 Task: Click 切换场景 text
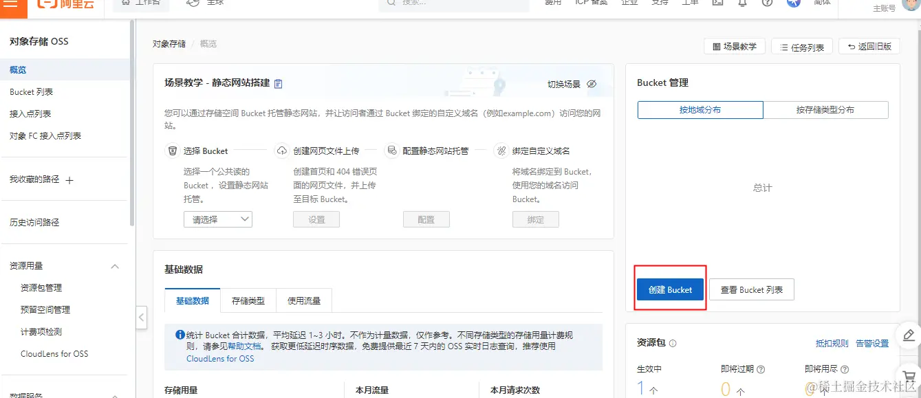564,84
